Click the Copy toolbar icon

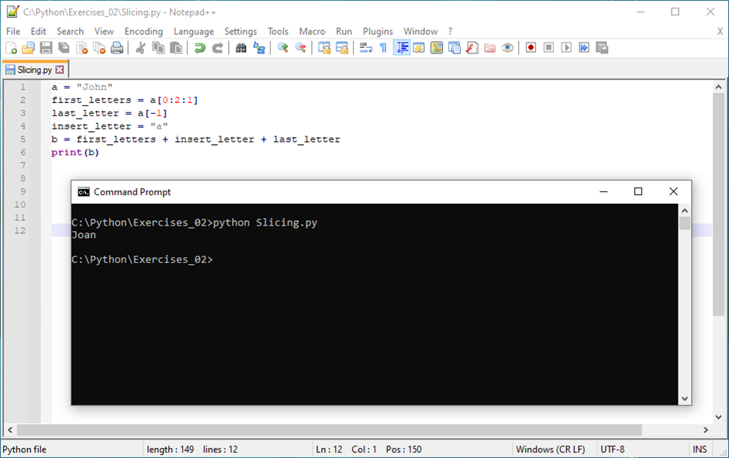pos(158,48)
